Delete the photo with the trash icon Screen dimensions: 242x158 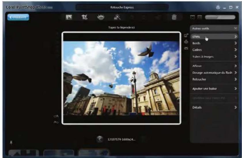pos(174,18)
